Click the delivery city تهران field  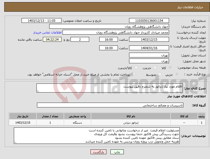(x=149, y=61)
